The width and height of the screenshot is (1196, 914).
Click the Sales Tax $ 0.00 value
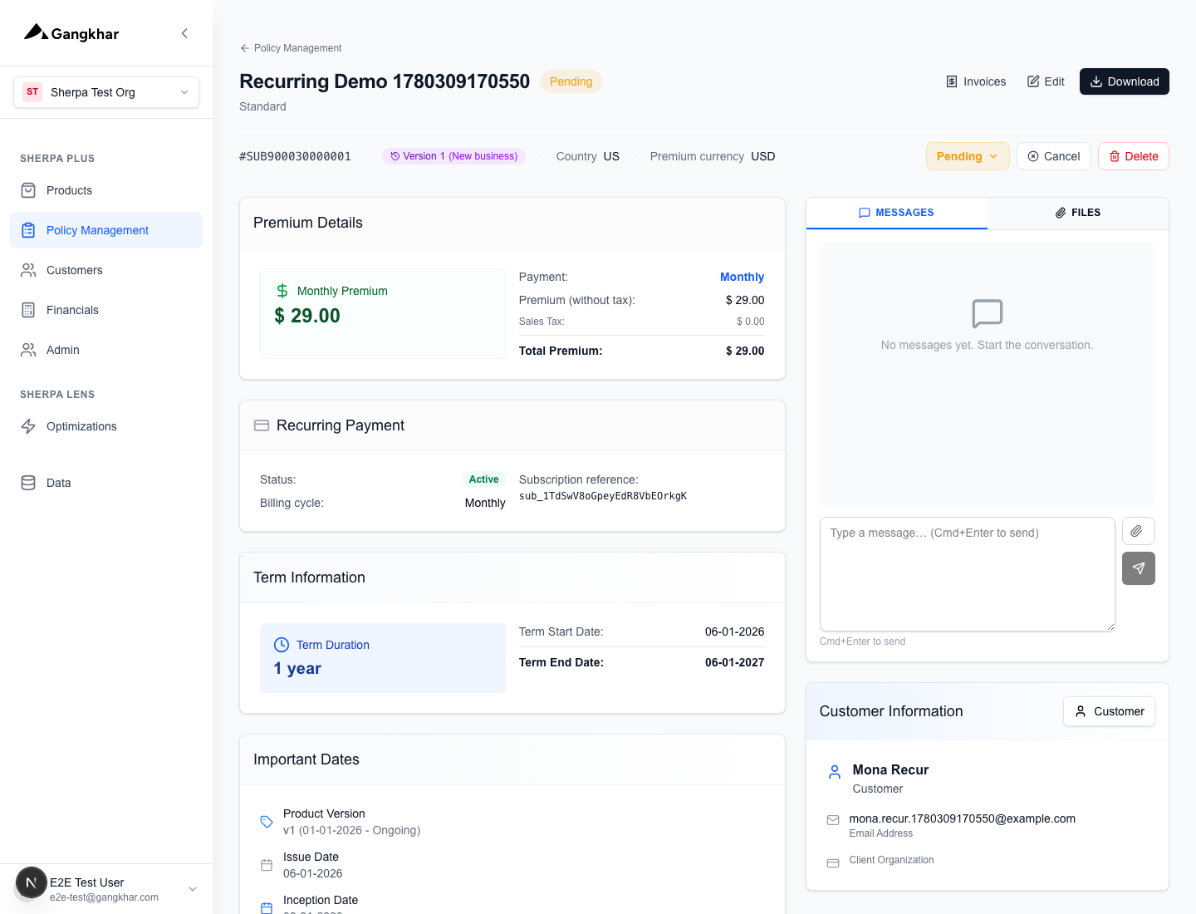click(x=751, y=322)
